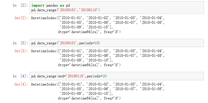The width and height of the screenshot is (208, 103).
Task: Click 'DatetimeIndex' text in Out[2]
Action: pyautogui.click(x=44, y=18)
